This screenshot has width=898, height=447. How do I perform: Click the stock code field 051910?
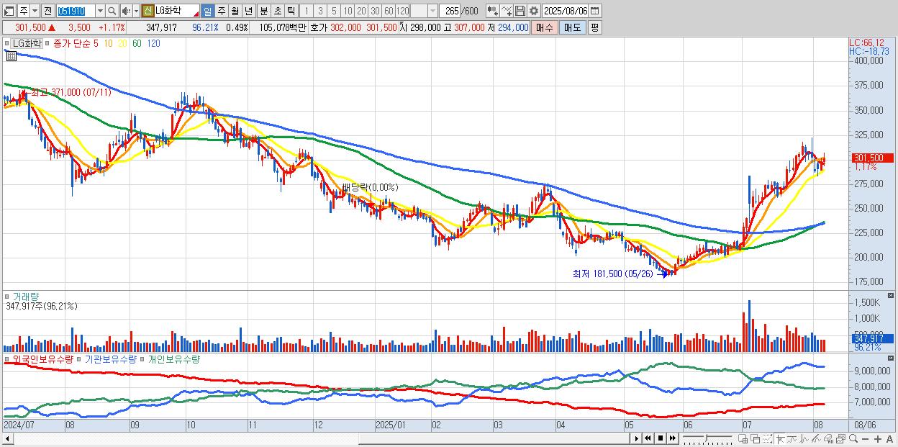[76, 12]
